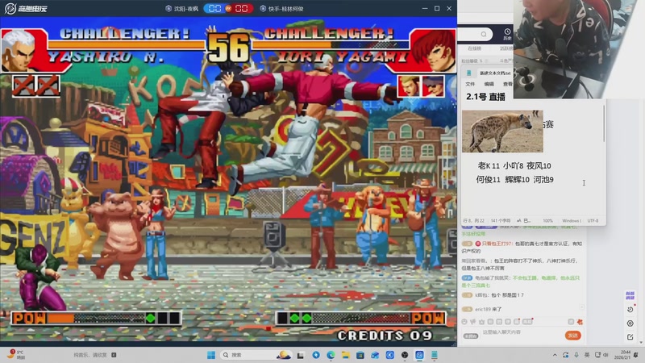This screenshot has width=645, height=363.
Task: Open the Windows Start button
Action: click(x=211, y=355)
